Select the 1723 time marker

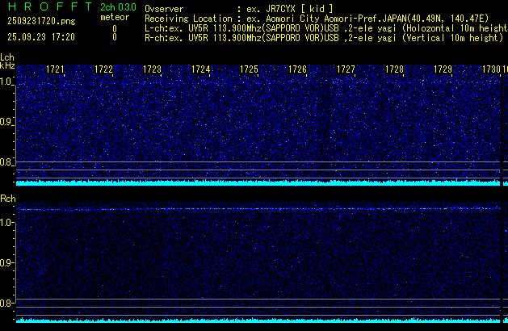coord(152,70)
